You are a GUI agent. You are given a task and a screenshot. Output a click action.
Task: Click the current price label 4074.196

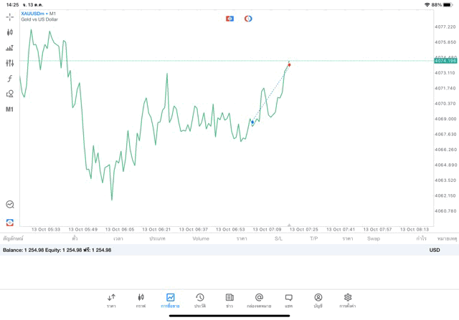point(445,61)
